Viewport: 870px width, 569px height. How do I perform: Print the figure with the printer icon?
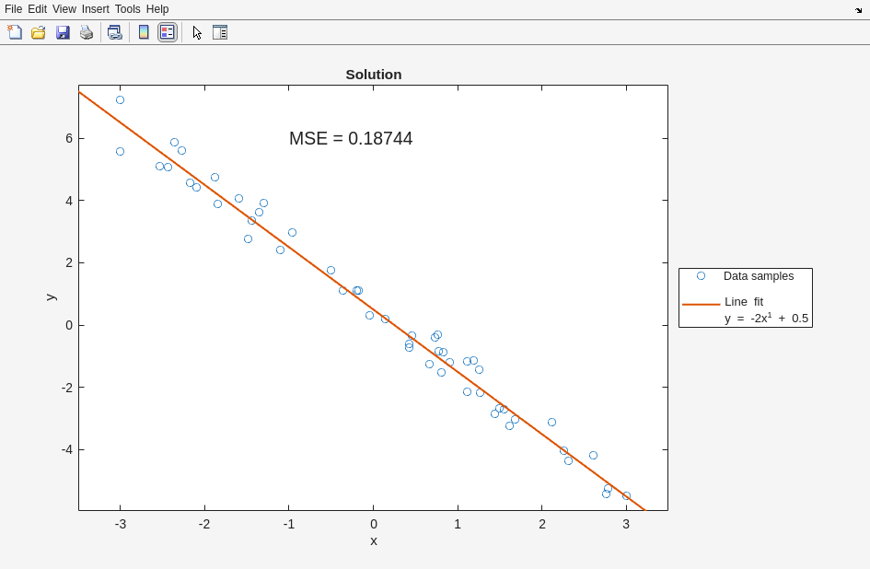pos(87,32)
